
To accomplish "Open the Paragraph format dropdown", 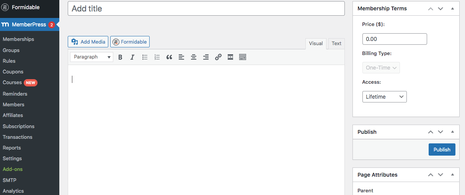I will click(x=92, y=57).
